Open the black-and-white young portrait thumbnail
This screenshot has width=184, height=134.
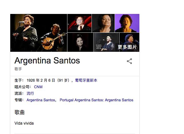point(80,42)
